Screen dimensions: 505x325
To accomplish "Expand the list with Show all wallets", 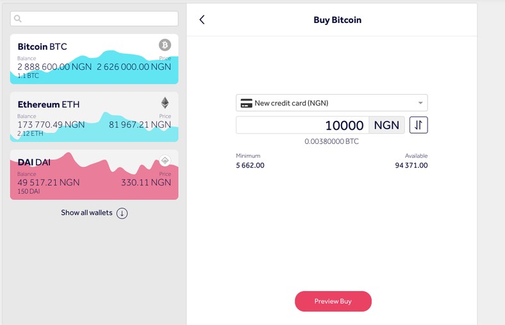I will pyautogui.click(x=87, y=213).
